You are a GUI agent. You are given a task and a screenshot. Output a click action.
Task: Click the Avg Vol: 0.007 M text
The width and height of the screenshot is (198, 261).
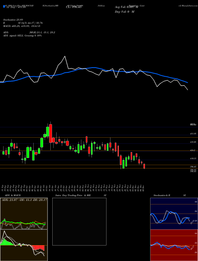click(x=126, y=8)
